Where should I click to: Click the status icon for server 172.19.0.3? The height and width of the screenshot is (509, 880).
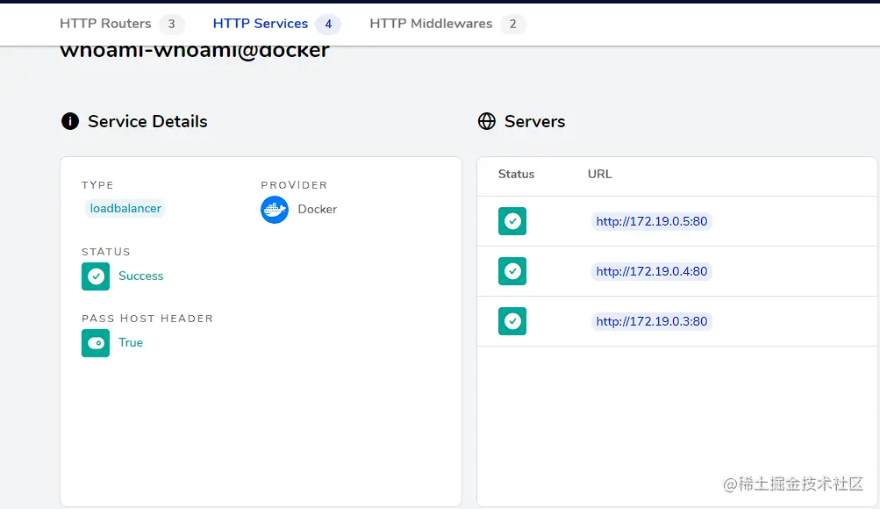512,321
